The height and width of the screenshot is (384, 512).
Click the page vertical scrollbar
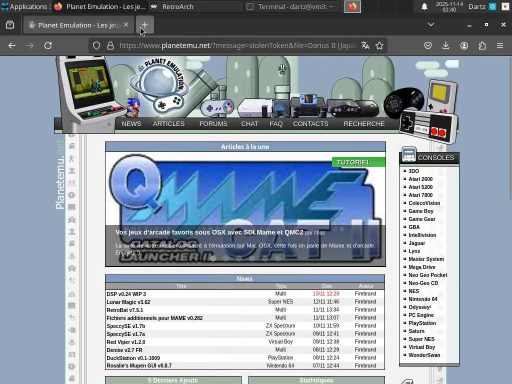pyautogui.click(x=509, y=129)
